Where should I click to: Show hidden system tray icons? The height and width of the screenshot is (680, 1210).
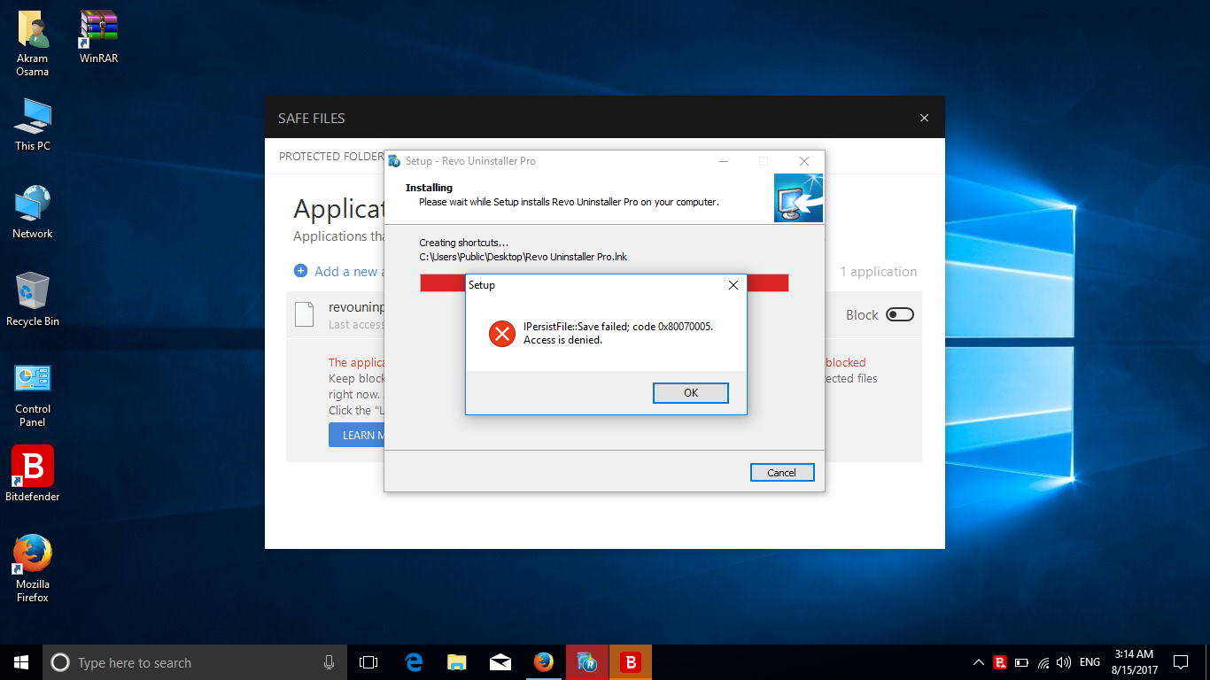pos(978,662)
